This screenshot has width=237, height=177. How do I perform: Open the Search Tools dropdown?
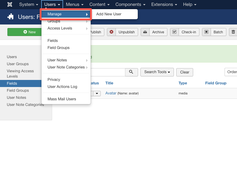(157, 72)
